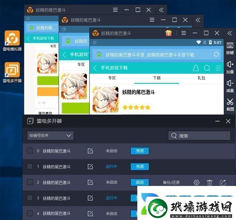236x220 pixels.
Task: Rename instance 0 with its edit icon
Action: 90,151
